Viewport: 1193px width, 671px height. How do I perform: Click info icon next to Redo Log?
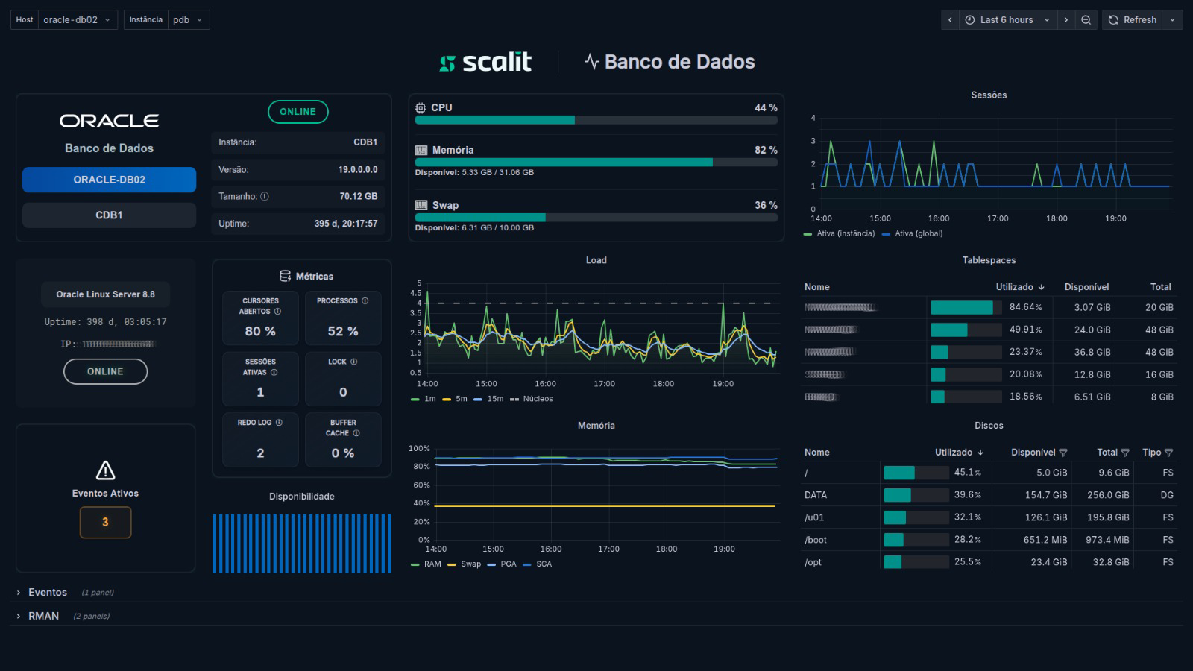[x=279, y=423]
